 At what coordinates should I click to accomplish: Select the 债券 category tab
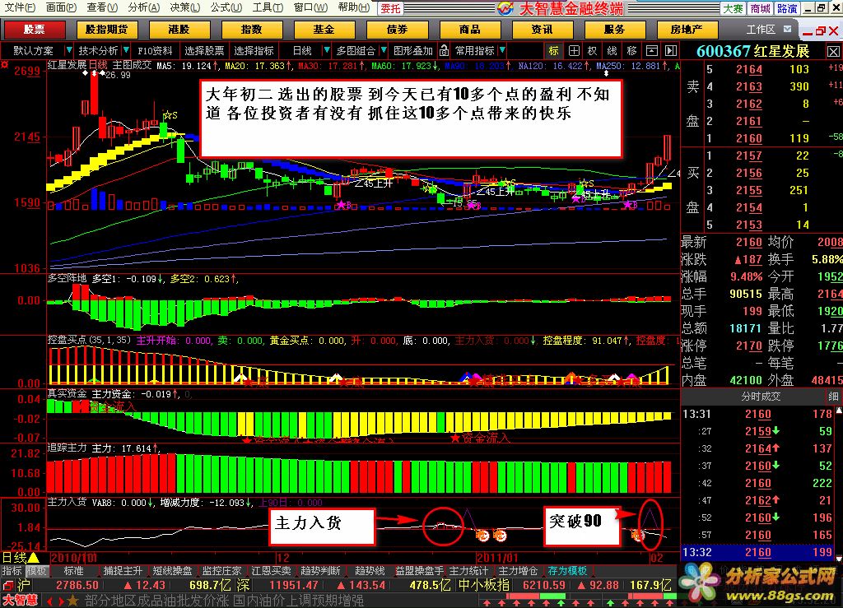pyautogui.click(x=397, y=30)
